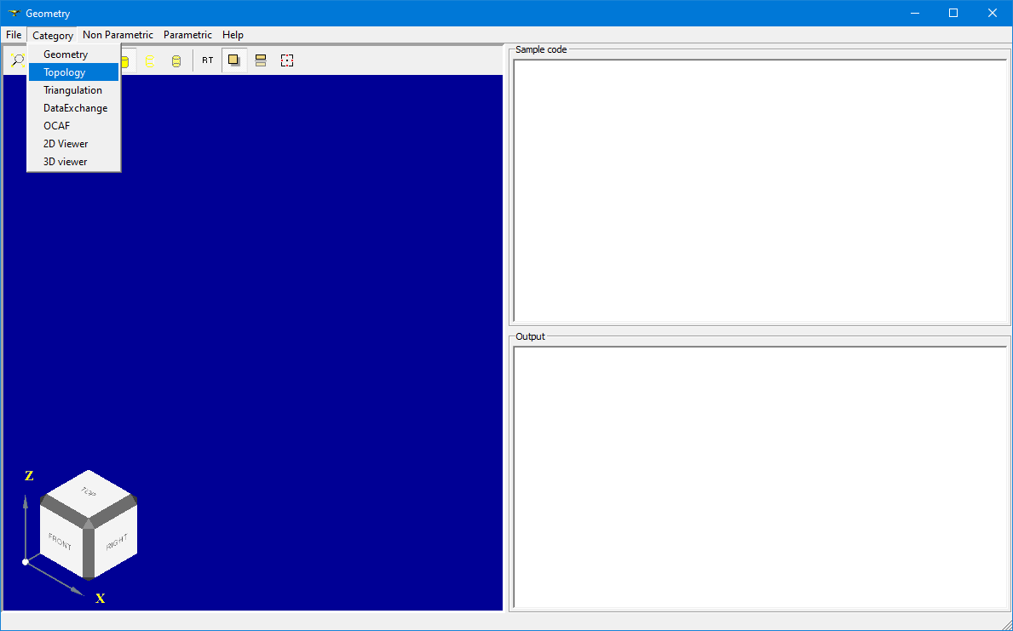Select the highlighted Topology menu entry
The width and height of the screenshot is (1013, 631).
point(65,72)
